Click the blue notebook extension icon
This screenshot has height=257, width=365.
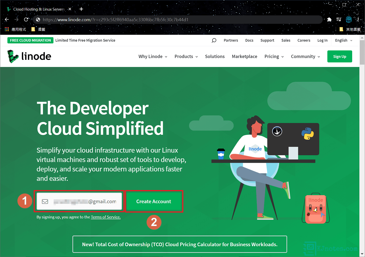[348, 19]
